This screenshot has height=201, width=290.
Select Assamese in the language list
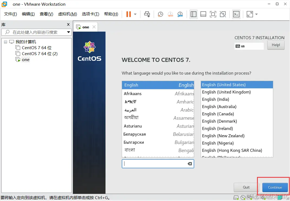tap(158, 118)
